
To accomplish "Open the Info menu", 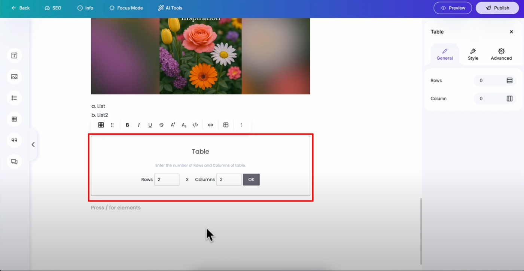I will 85,8.
